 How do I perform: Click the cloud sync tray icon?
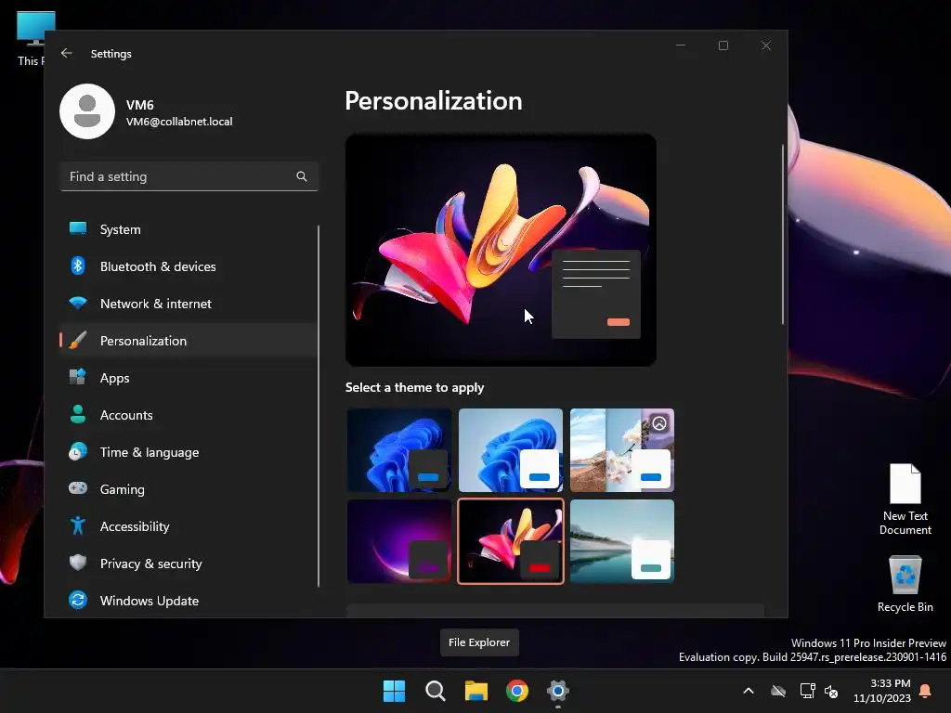778,691
